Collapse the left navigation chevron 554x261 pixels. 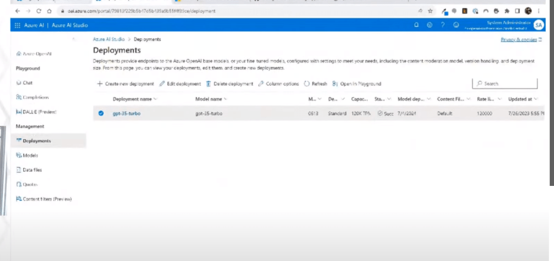74,38
